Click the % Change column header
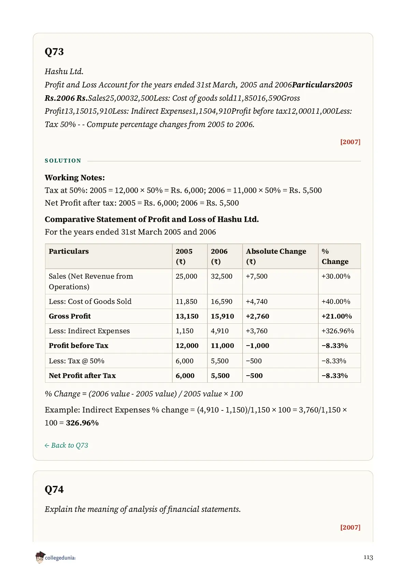 (x=335, y=256)
